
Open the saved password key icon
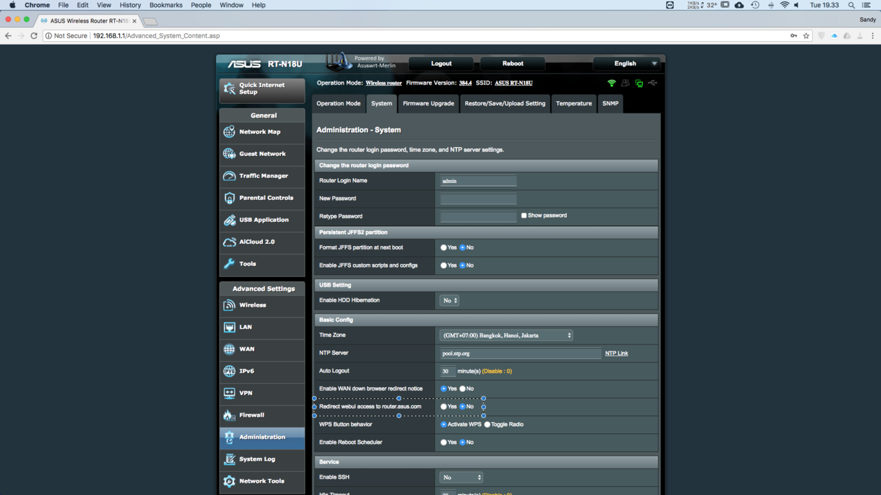pos(794,36)
